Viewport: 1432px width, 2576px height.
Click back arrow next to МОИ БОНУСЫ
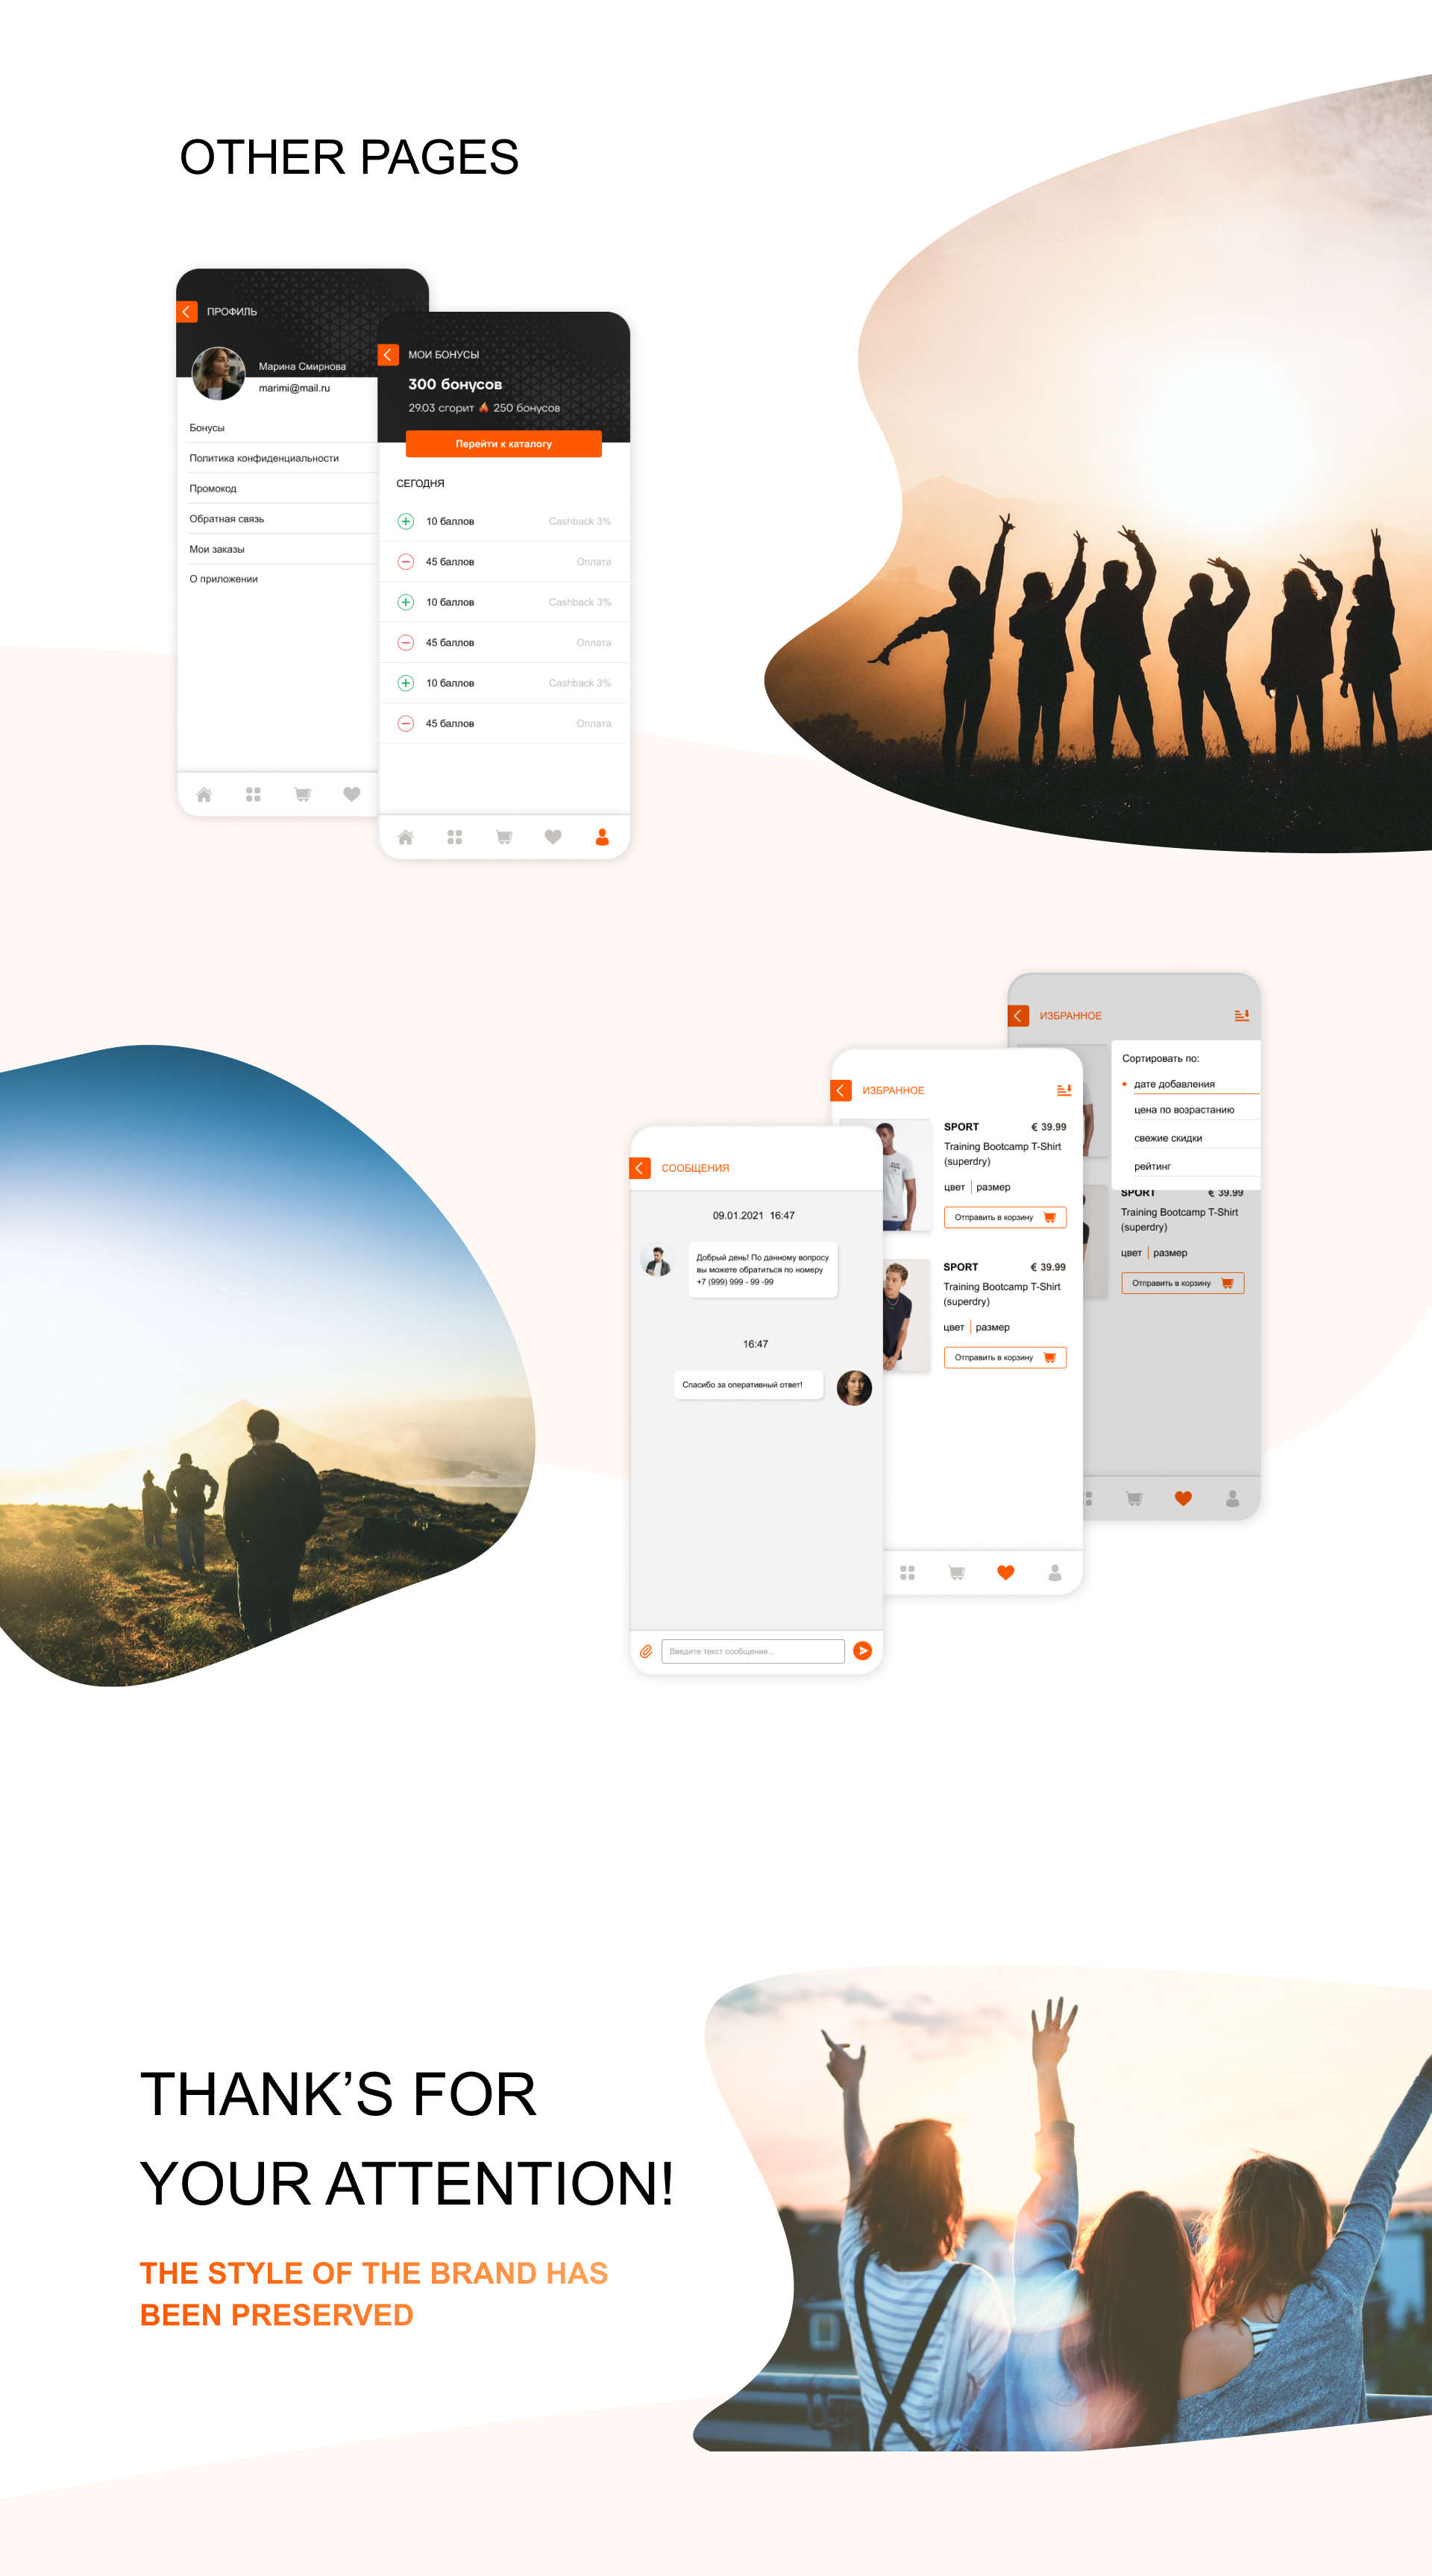click(x=388, y=355)
